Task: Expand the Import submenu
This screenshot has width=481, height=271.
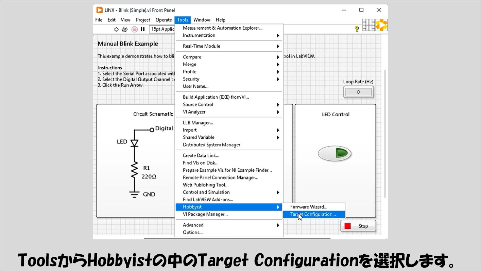Action: pos(229,130)
